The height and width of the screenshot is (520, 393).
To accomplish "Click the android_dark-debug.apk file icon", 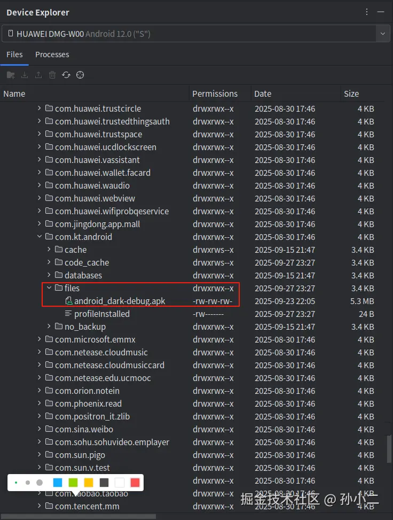I will click(x=68, y=301).
